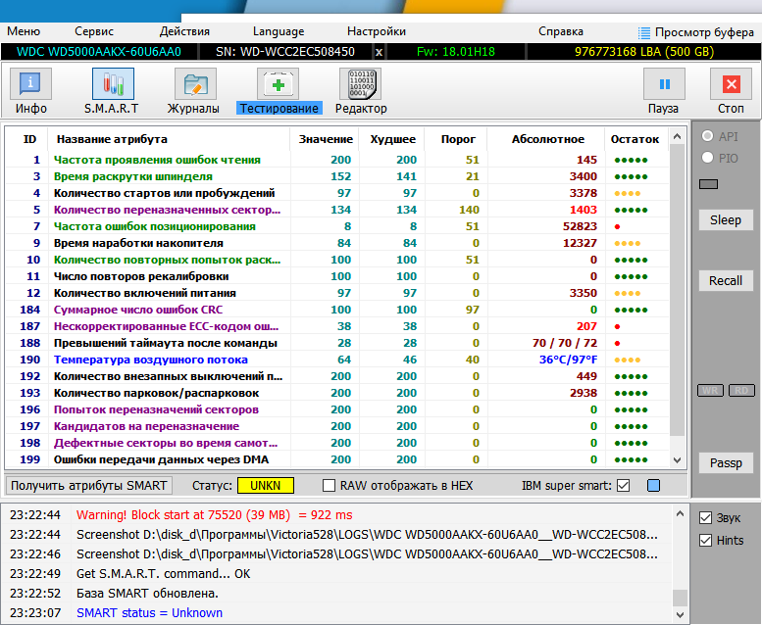Uncheck the IBM super smart checkbox
The image size is (762, 625).
[x=623, y=486]
